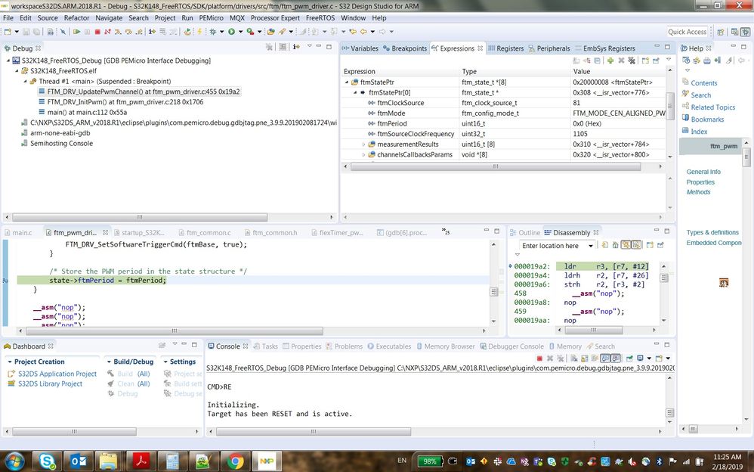Click the Refresh View icon in Disassembly view
This screenshot has width=754, height=472.
click(x=605, y=245)
